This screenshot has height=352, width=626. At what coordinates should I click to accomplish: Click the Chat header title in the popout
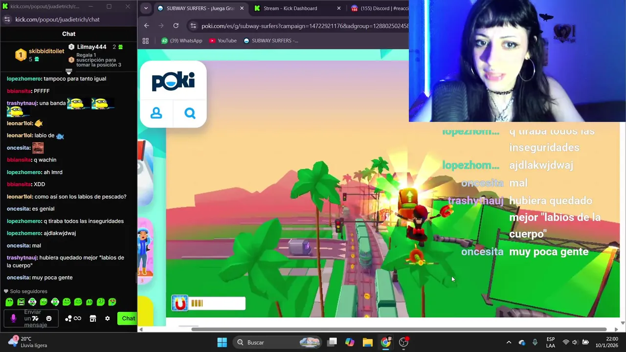[x=68, y=34]
